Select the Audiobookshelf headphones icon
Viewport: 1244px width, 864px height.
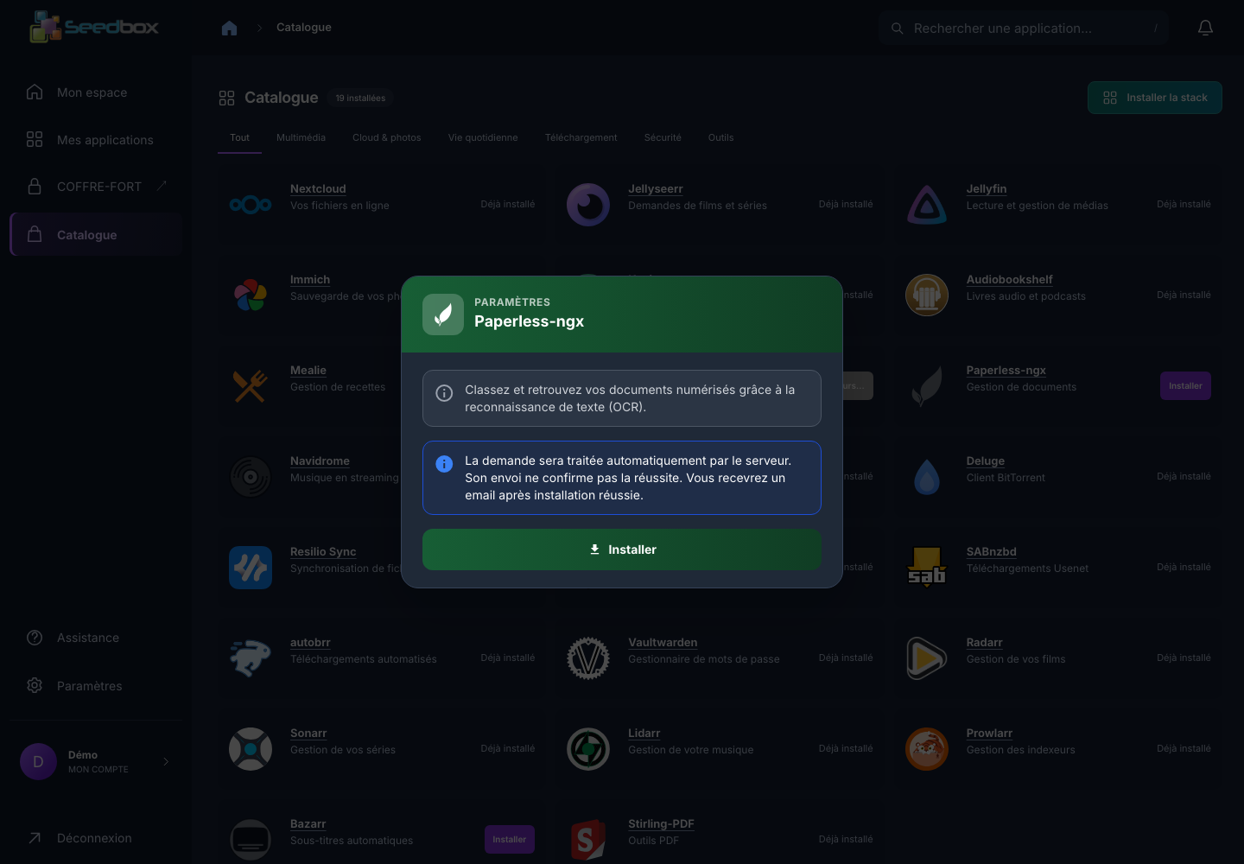pyautogui.click(x=927, y=295)
